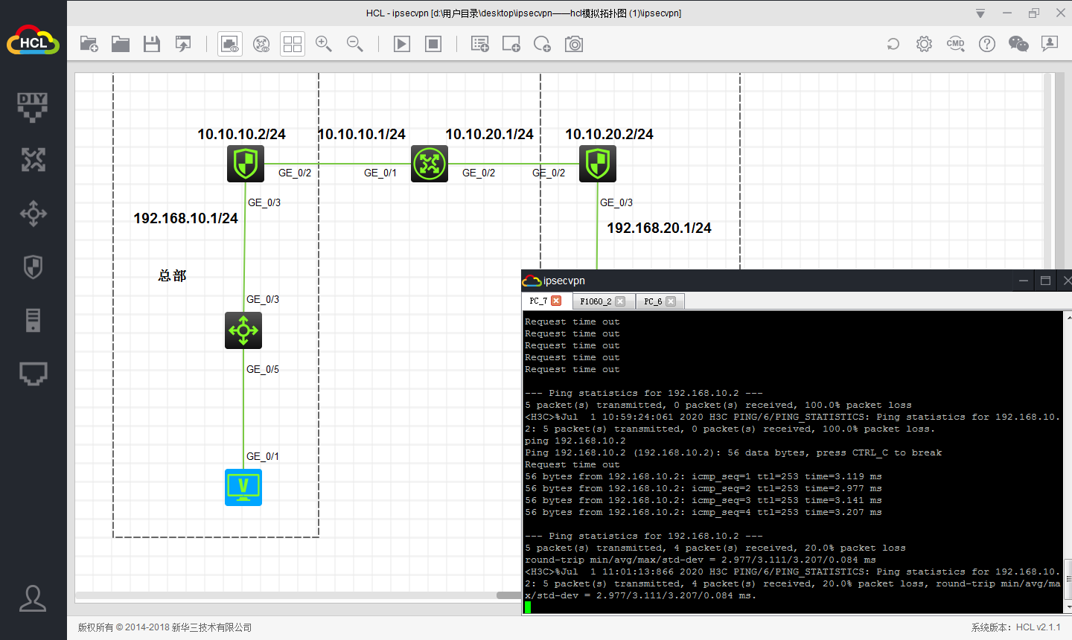Save the project with the floppy disk icon
The width and height of the screenshot is (1072, 640).
(x=152, y=45)
